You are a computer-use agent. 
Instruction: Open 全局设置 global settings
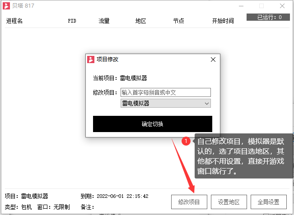pyautogui.click(x=269, y=202)
